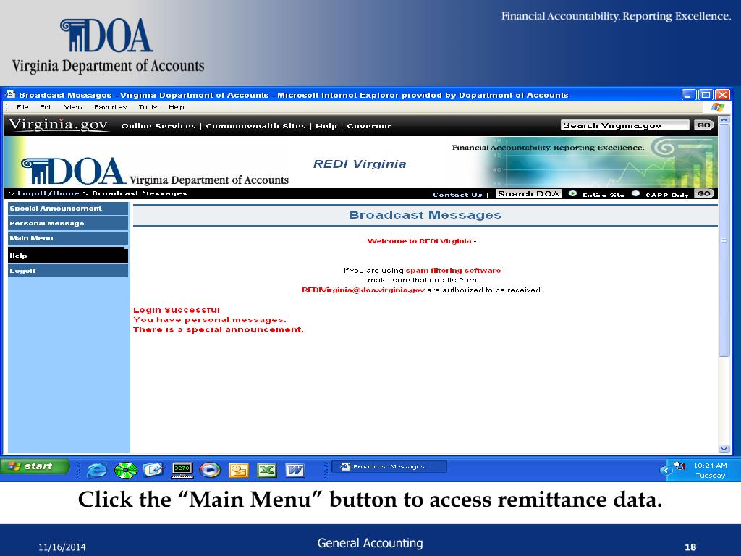
Task: Click the Virginia.gov logo
Action: pos(59,125)
